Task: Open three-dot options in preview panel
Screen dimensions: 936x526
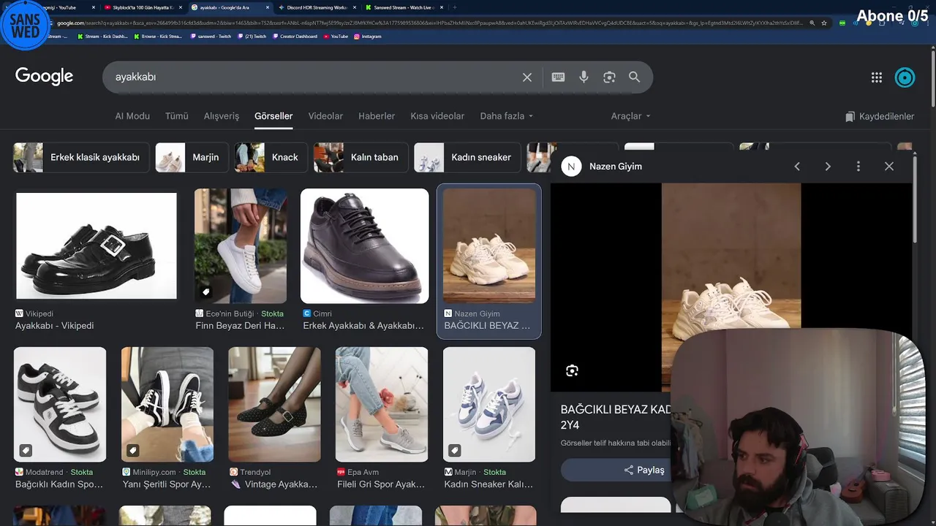Action: [858, 167]
